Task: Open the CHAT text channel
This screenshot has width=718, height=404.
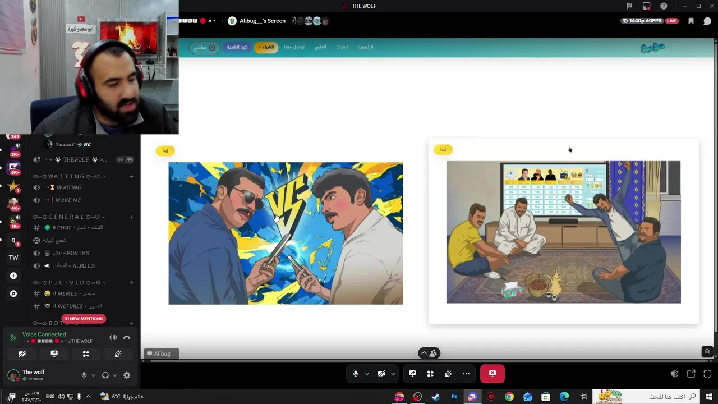Action: (84, 228)
